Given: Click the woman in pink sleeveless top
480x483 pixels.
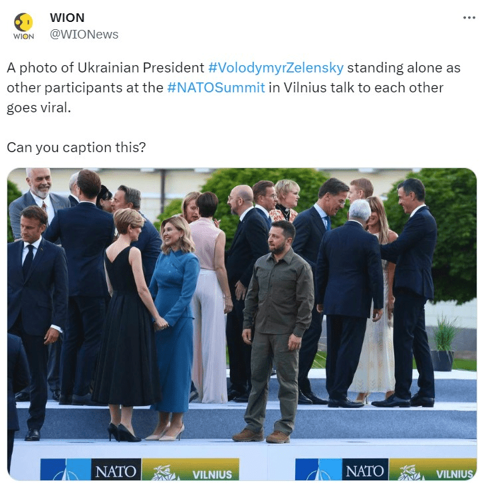Looking at the screenshot, I should [209, 297].
